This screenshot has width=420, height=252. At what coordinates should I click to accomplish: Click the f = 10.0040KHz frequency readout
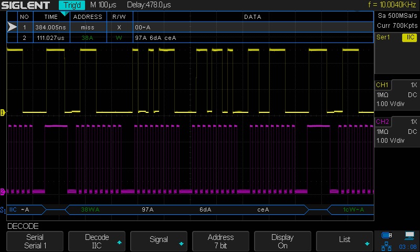point(392,5)
